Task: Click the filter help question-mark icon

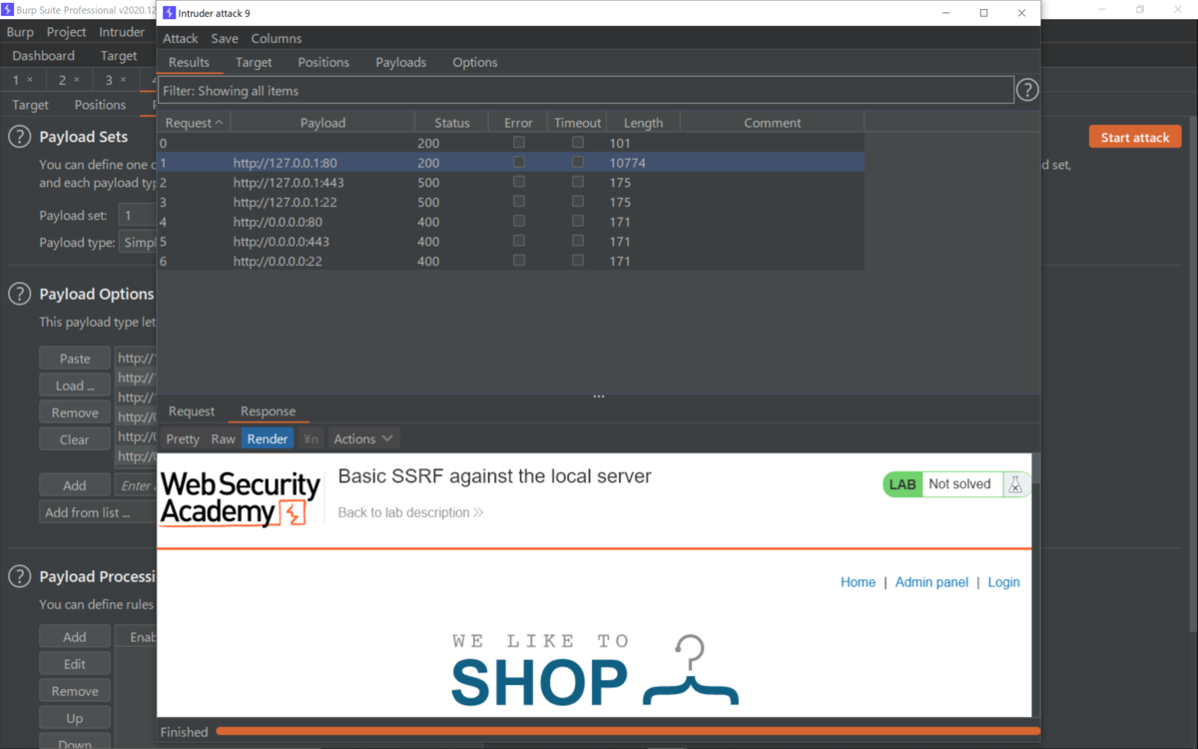Action: click(x=1027, y=91)
